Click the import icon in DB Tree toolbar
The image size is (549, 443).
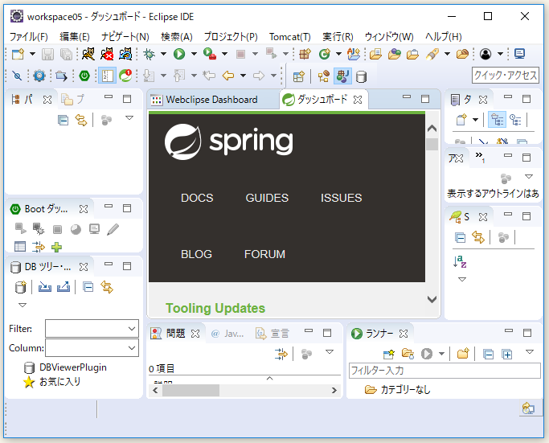pos(45,287)
